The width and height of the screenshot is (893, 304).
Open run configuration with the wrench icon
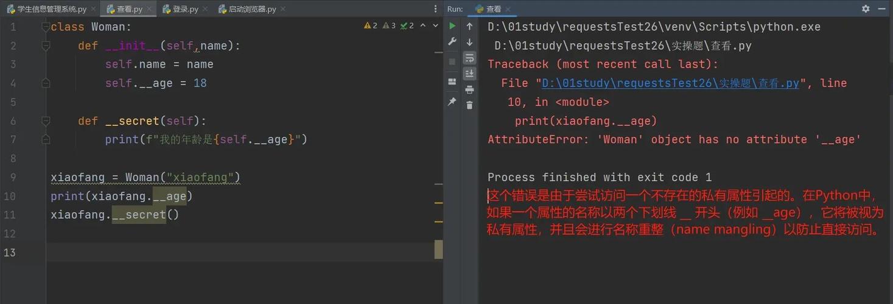click(452, 42)
